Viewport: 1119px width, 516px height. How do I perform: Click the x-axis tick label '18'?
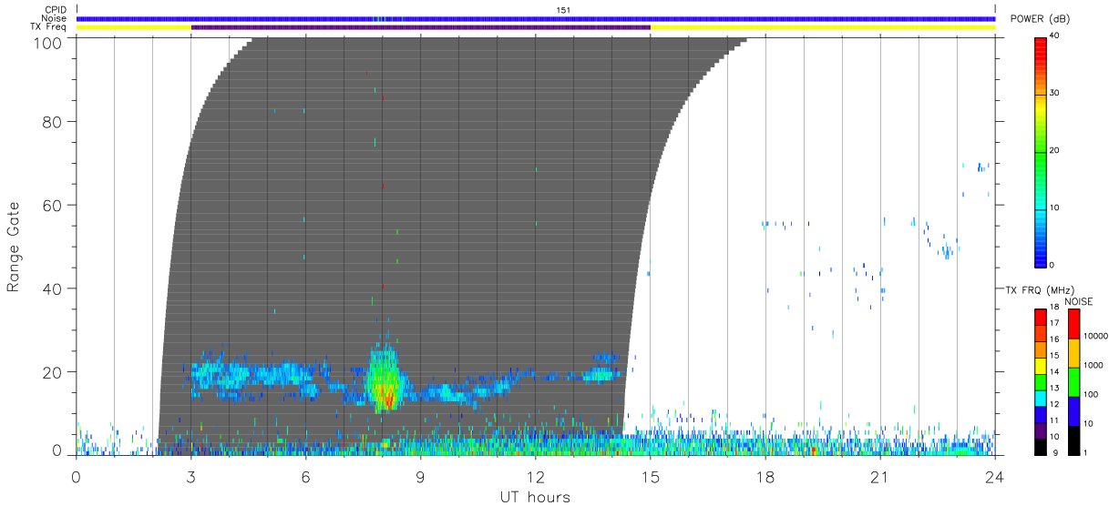tap(765, 477)
